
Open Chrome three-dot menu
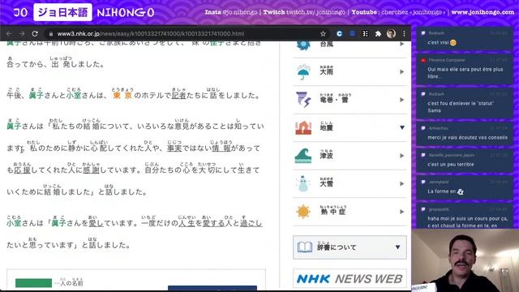tap(404, 34)
